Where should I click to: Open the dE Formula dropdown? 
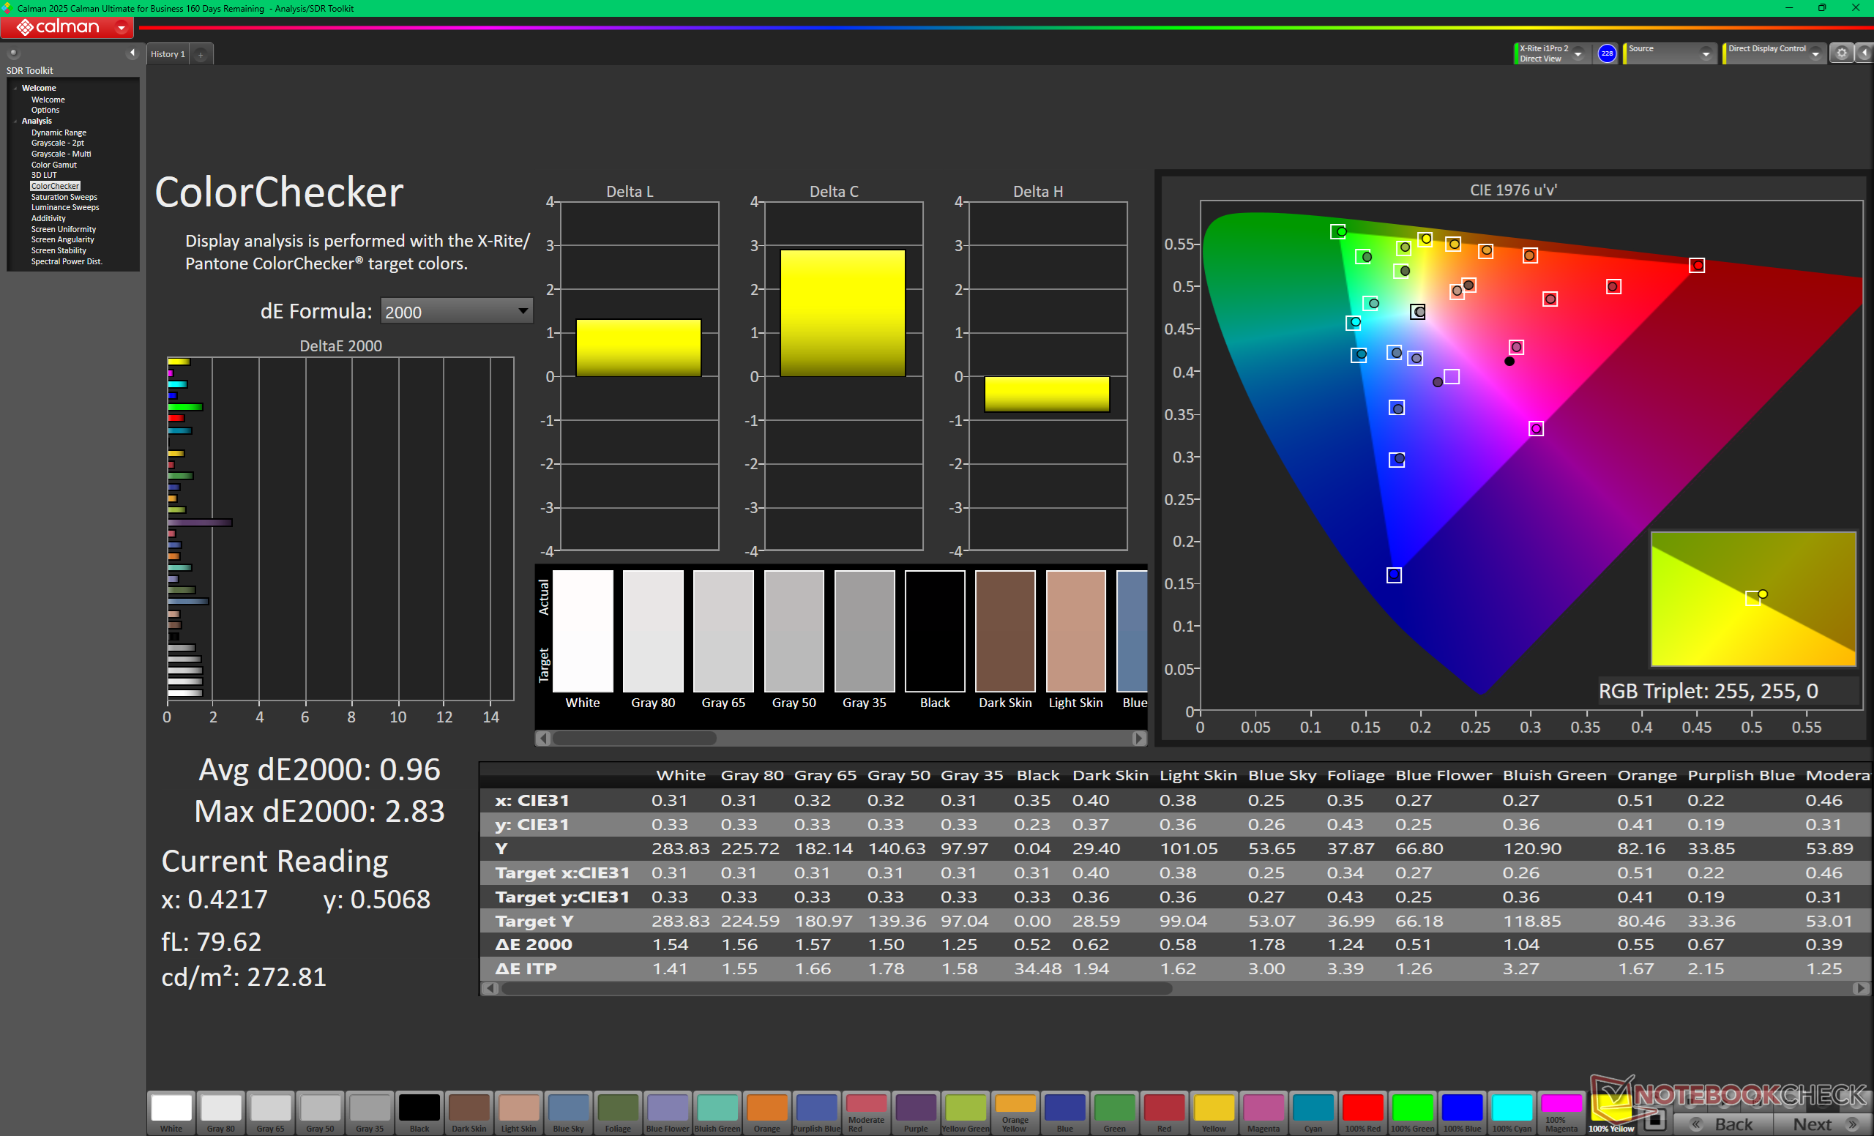pos(456,311)
